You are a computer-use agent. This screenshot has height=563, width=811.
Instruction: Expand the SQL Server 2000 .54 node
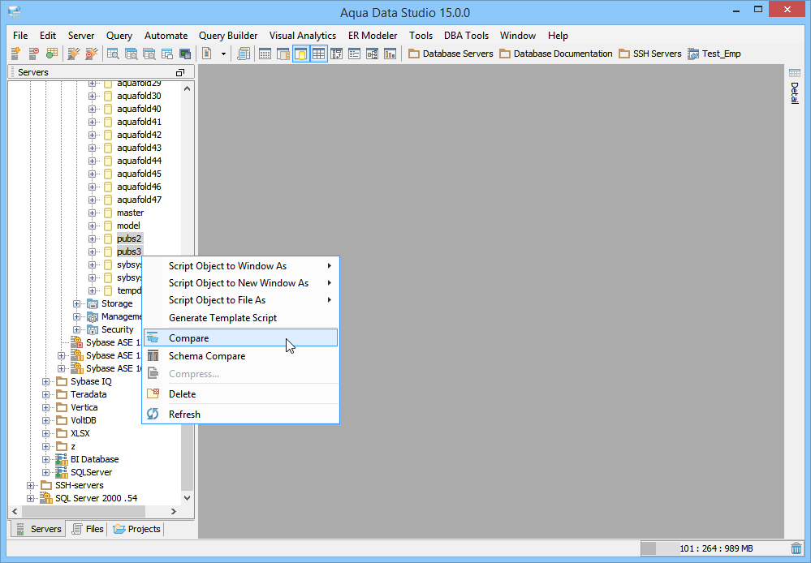click(30, 498)
